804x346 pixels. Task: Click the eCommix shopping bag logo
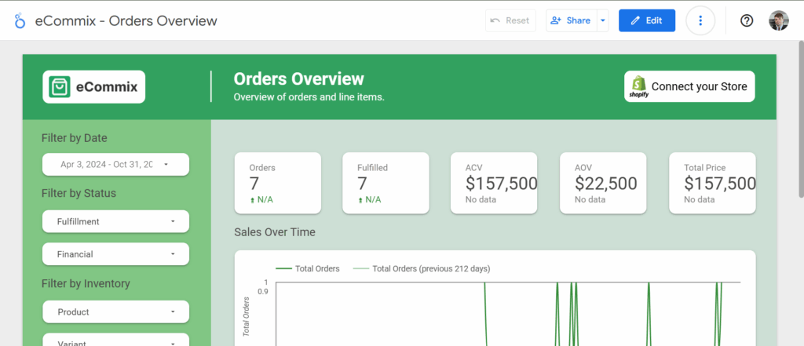[x=60, y=86]
